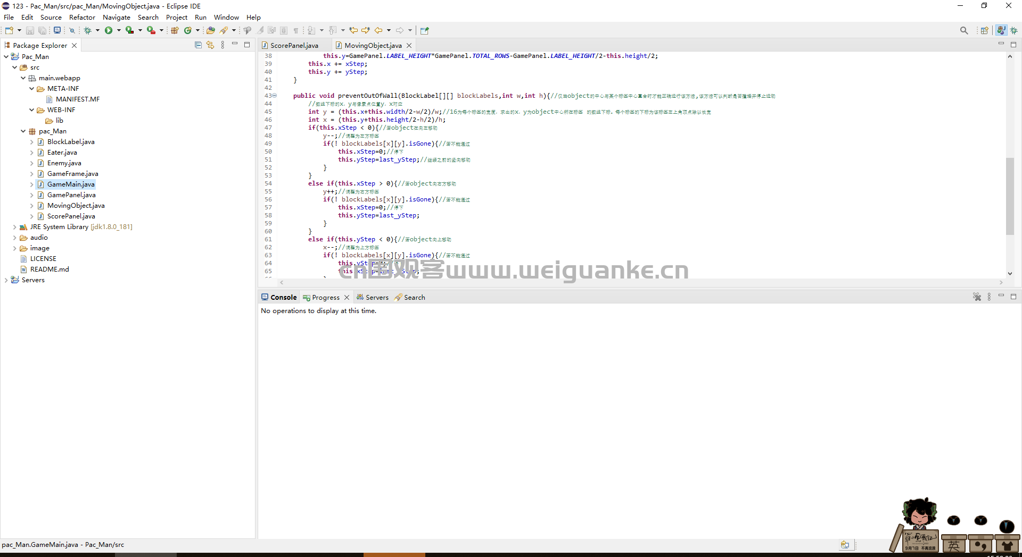The image size is (1022, 557).
Task: Click the editor horizontal scrollbar track
Action: tap(641, 282)
